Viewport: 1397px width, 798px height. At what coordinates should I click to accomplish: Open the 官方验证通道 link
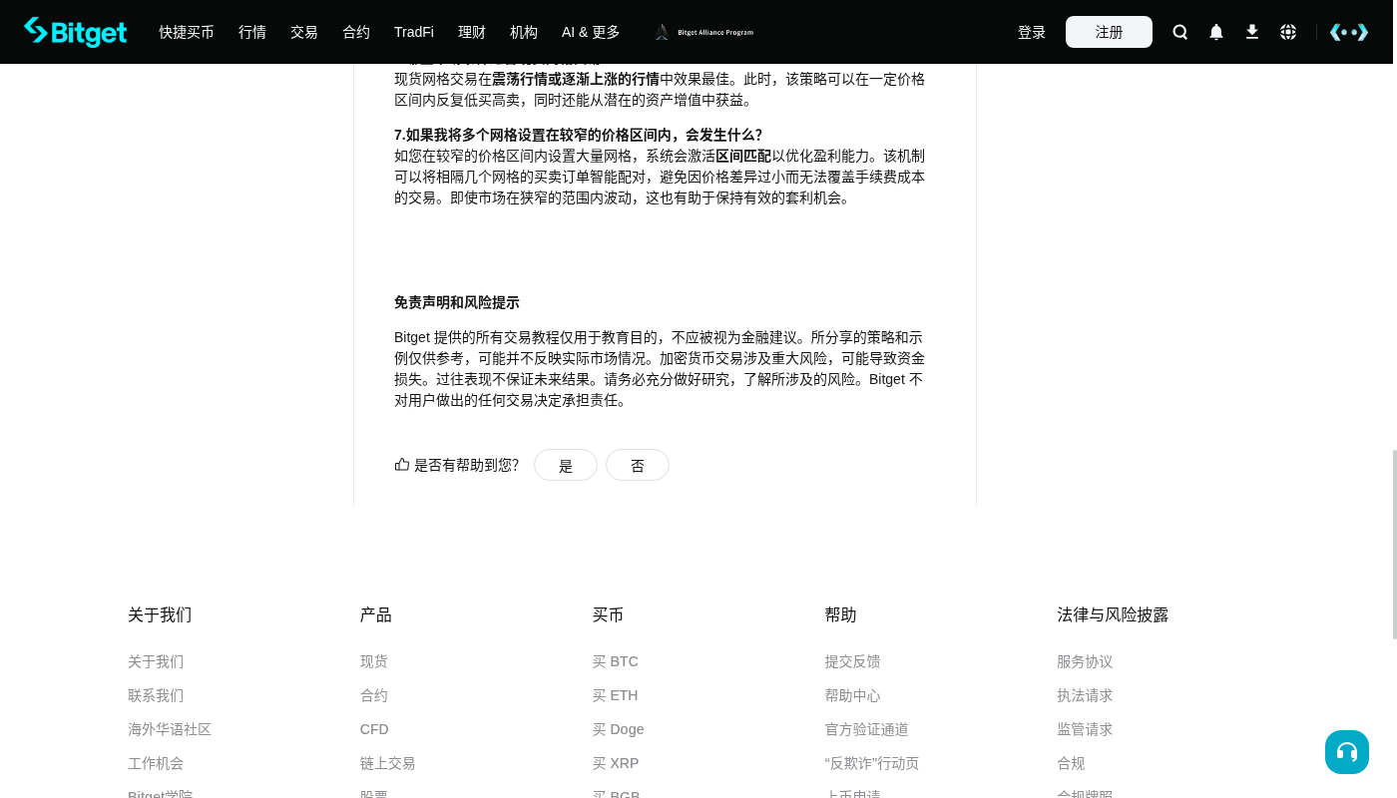pyautogui.click(x=867, y=729)
